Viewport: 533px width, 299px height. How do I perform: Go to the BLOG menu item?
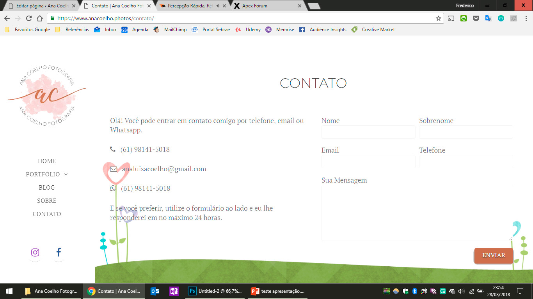[47, 188]
